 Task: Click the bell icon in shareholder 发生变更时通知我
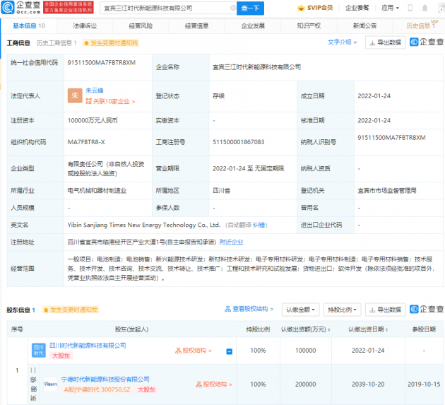46,310
